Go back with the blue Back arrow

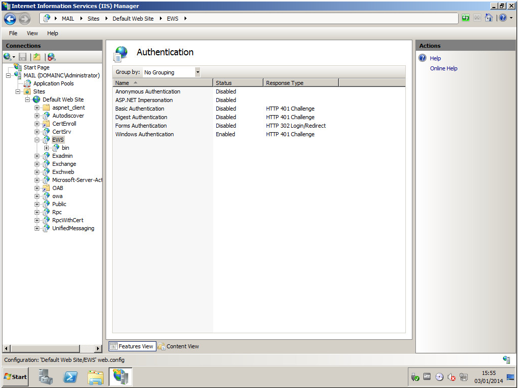(x=10, y=19)
